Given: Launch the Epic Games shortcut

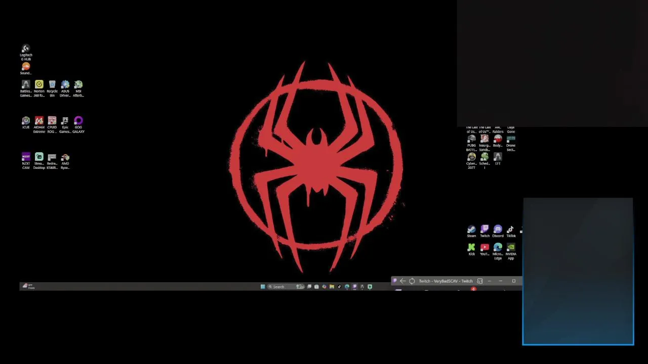Looking at the screenshot, I should click(65, 125).
